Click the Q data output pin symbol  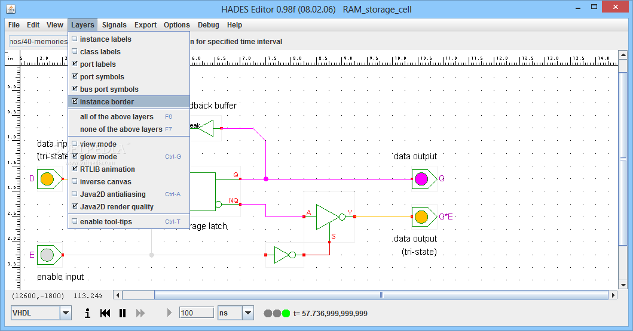click(424, 179)
